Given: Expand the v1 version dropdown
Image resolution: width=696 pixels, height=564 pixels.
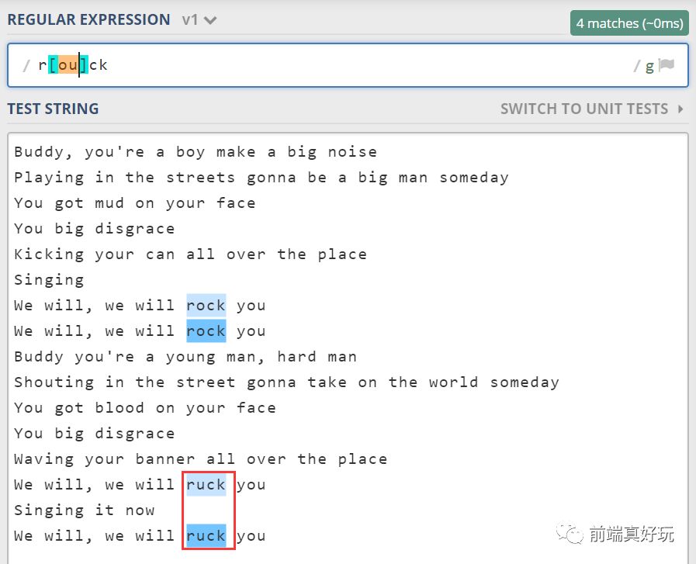Looking at the screenshot, I should click(199, 20).
